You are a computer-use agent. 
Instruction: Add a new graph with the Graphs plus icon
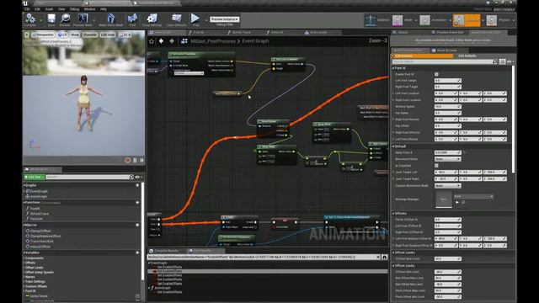(x=137, y=185)
